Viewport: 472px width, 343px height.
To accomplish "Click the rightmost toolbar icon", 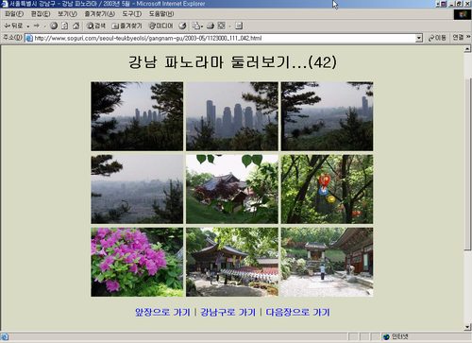I will point(239,26).
